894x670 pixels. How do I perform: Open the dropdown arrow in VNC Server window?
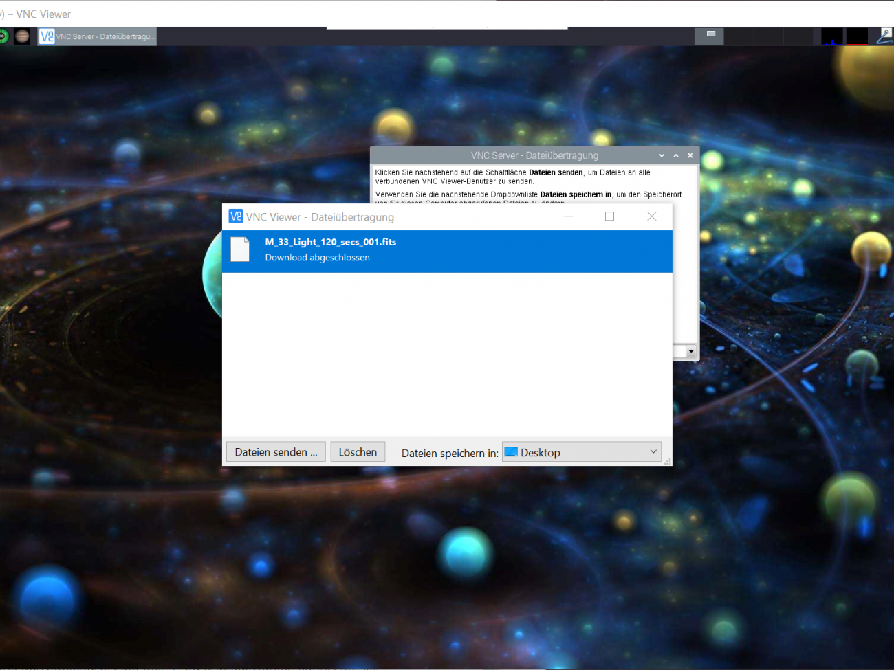pos(691,351)
